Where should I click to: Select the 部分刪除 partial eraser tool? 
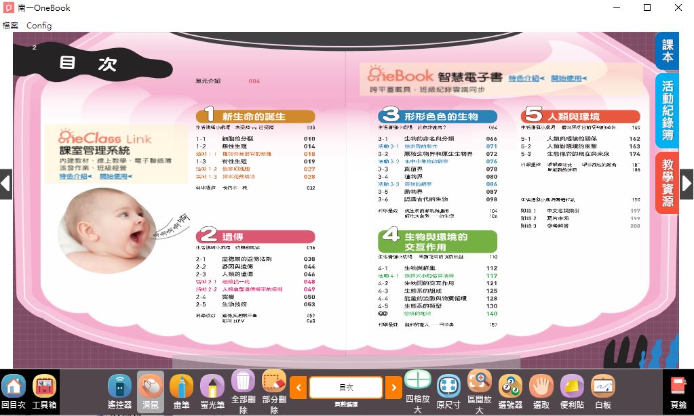274,392
